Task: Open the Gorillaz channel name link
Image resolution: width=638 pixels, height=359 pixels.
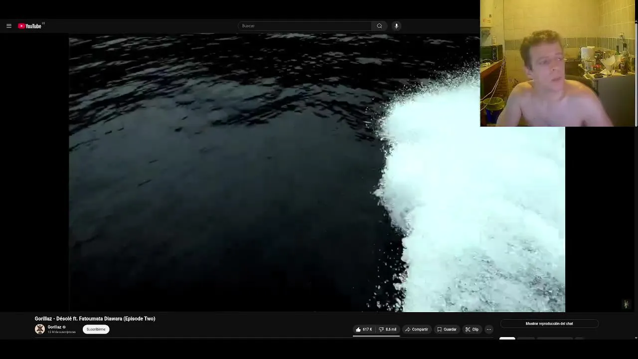Action: pyautogui.click(x=54, y=327)
